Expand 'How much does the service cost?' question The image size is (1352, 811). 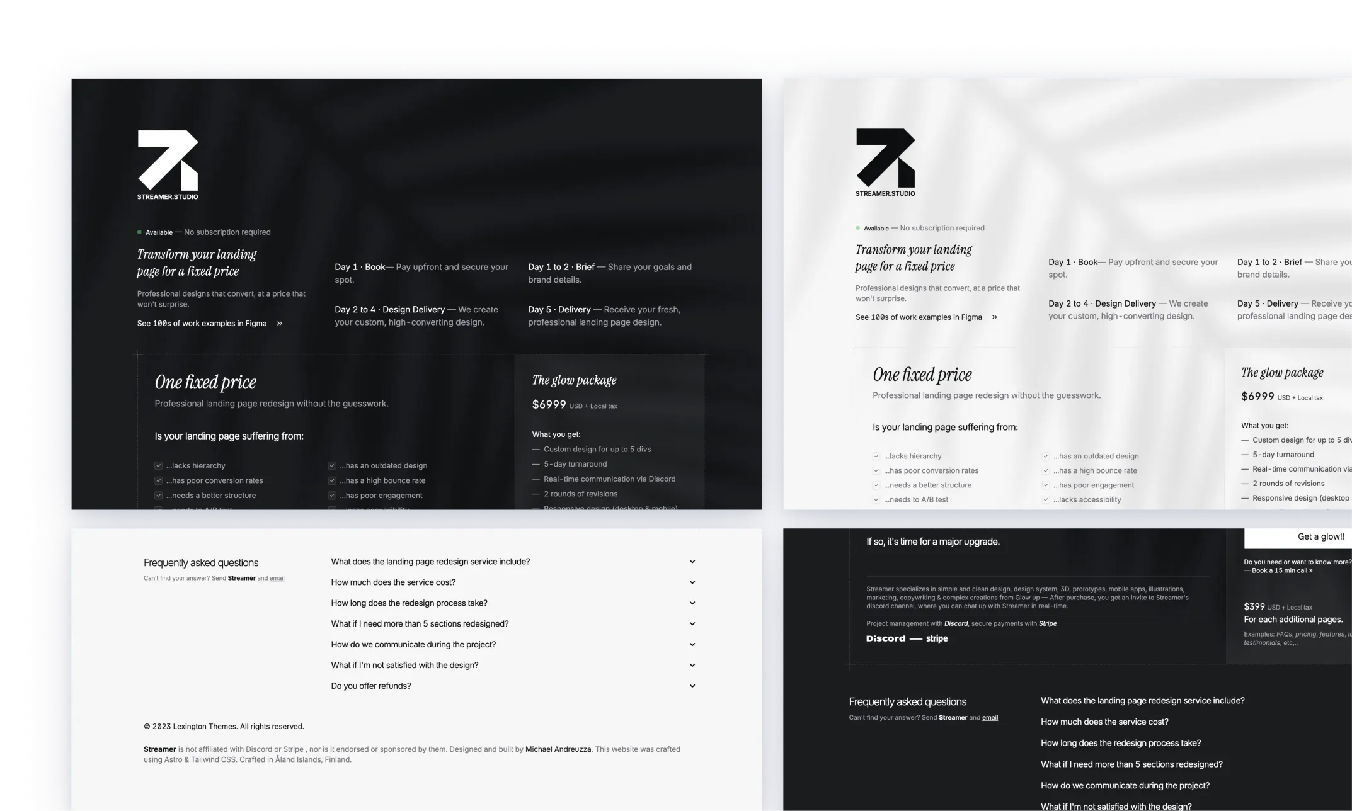coord(515,581)
